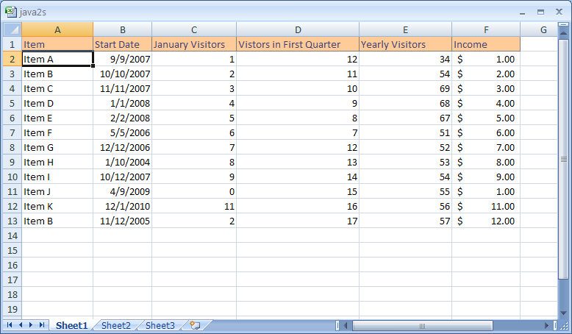Switch to the Sheet1 tab
572x334 pixels.
coord(71,325)
